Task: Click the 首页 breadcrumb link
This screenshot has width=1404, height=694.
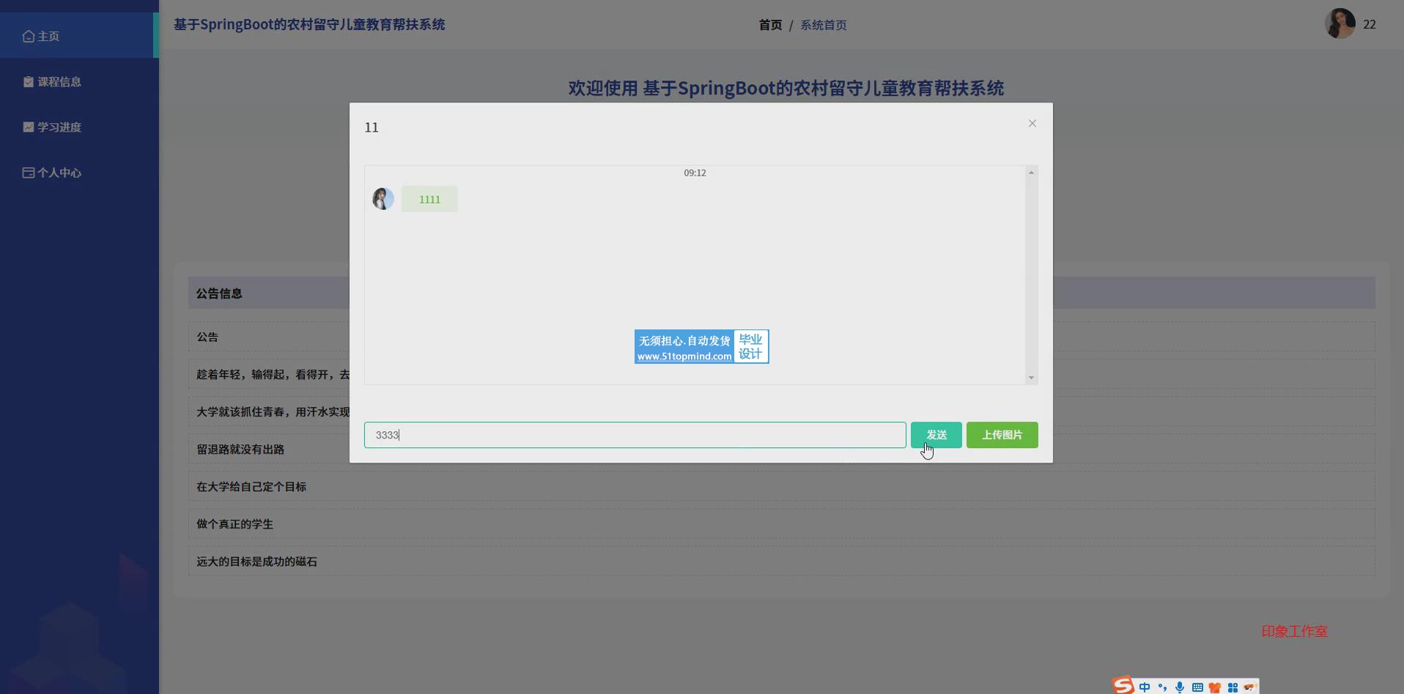Action: pos(769,25)
